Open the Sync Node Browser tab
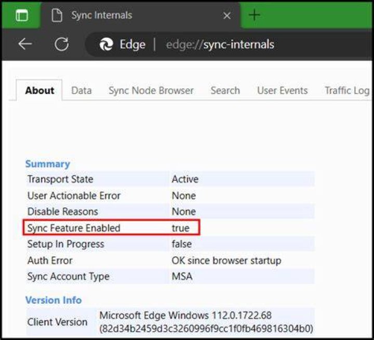This screenshot has width=374, height=340. 151,90
